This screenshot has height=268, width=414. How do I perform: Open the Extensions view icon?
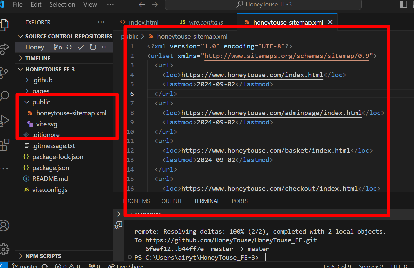pos(4,144)
